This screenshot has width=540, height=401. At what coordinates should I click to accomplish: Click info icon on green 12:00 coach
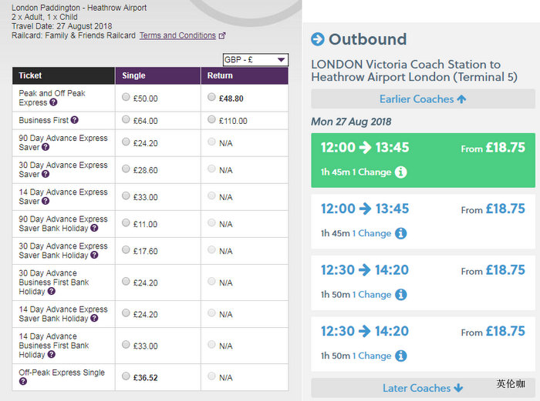(401, 172)
